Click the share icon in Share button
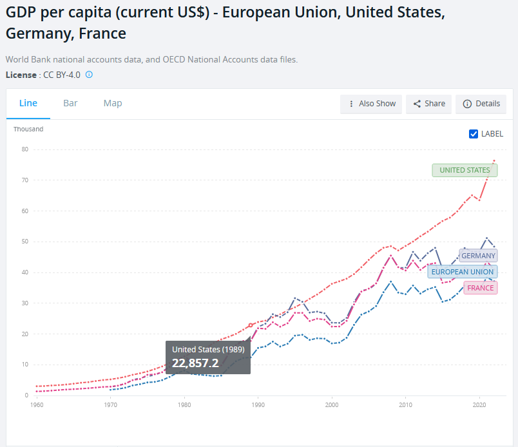The width and height of the screenshot is (518, 447). 417,104
